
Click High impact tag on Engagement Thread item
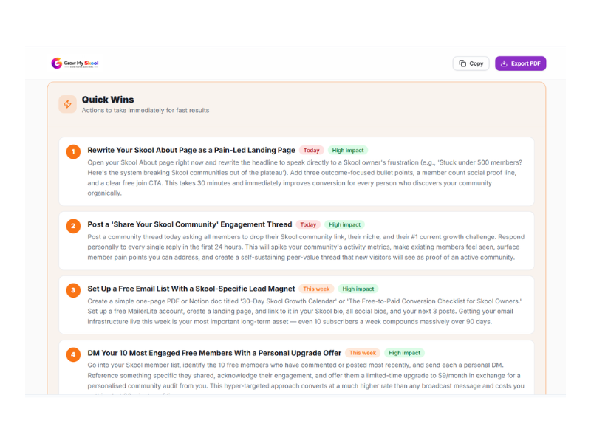pyautogui.click(x=344, y=224)
